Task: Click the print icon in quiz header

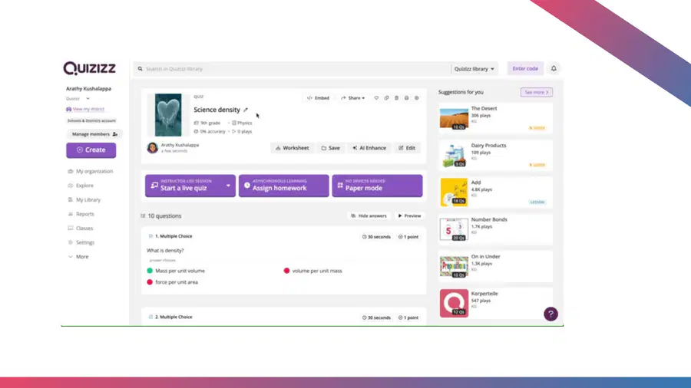Action: tap(406, 98)
